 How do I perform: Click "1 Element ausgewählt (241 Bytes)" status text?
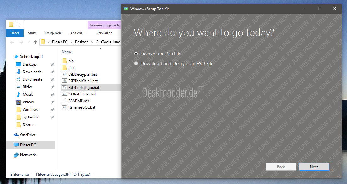pos(63,175)
